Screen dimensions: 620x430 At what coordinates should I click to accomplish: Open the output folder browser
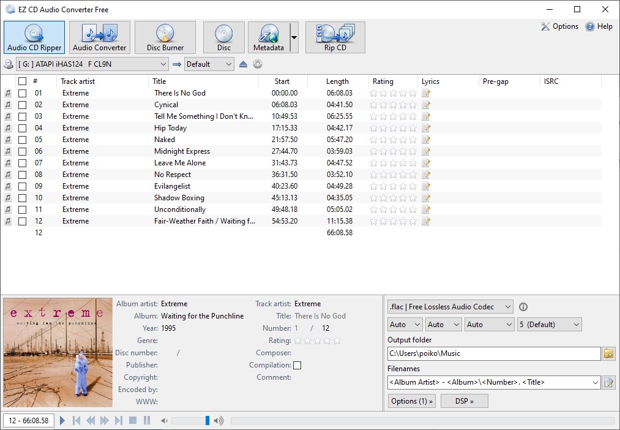(x=610, y=353)
